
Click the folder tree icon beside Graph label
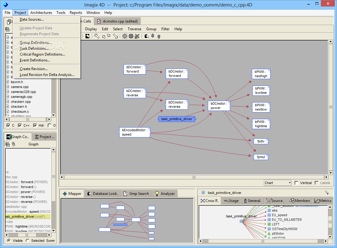[7, 144]
